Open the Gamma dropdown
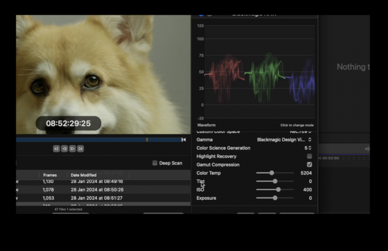This screenshot has width=388, height=251. pyautogui.click(x=284, y=140)
